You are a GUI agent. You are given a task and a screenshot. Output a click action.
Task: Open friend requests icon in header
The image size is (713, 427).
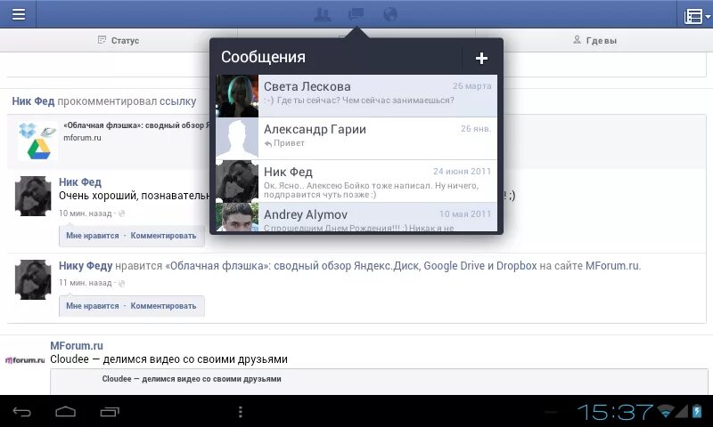point(323,14)
